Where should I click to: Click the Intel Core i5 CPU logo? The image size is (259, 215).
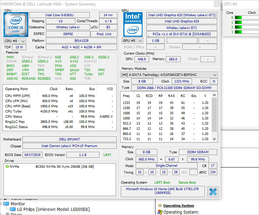(x=16, y=25)
